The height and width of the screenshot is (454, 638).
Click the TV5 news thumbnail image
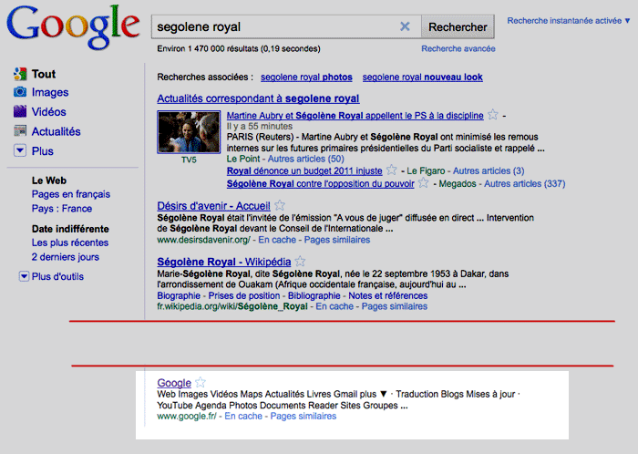[x=189, y=132]
